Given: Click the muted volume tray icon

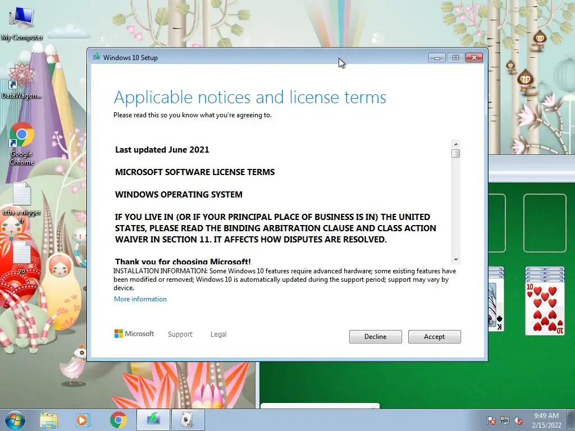Looking at the screenshot, I should point(518,421).
